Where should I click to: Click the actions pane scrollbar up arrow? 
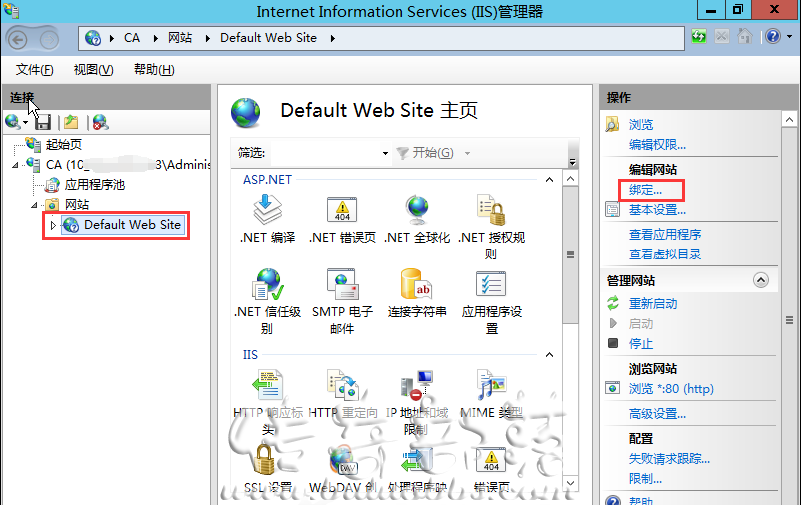click(789, 120)
